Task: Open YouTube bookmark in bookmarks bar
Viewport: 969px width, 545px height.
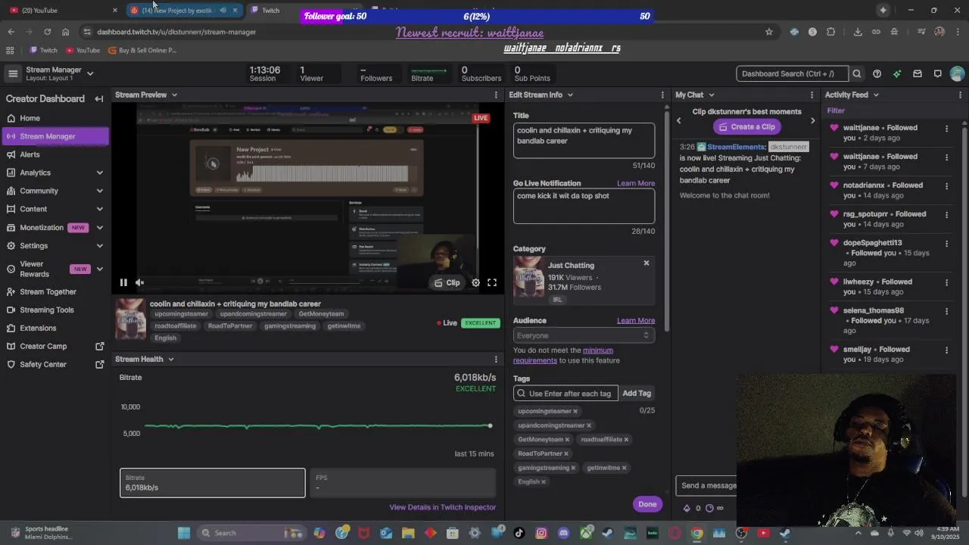Action: tap(83, 50)
